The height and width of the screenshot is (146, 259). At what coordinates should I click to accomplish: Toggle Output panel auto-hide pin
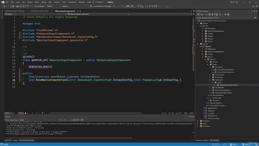click(x=191, y=117)
